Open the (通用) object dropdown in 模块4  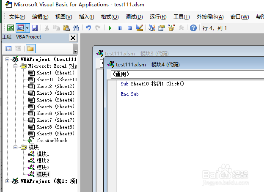pos(187,74)
